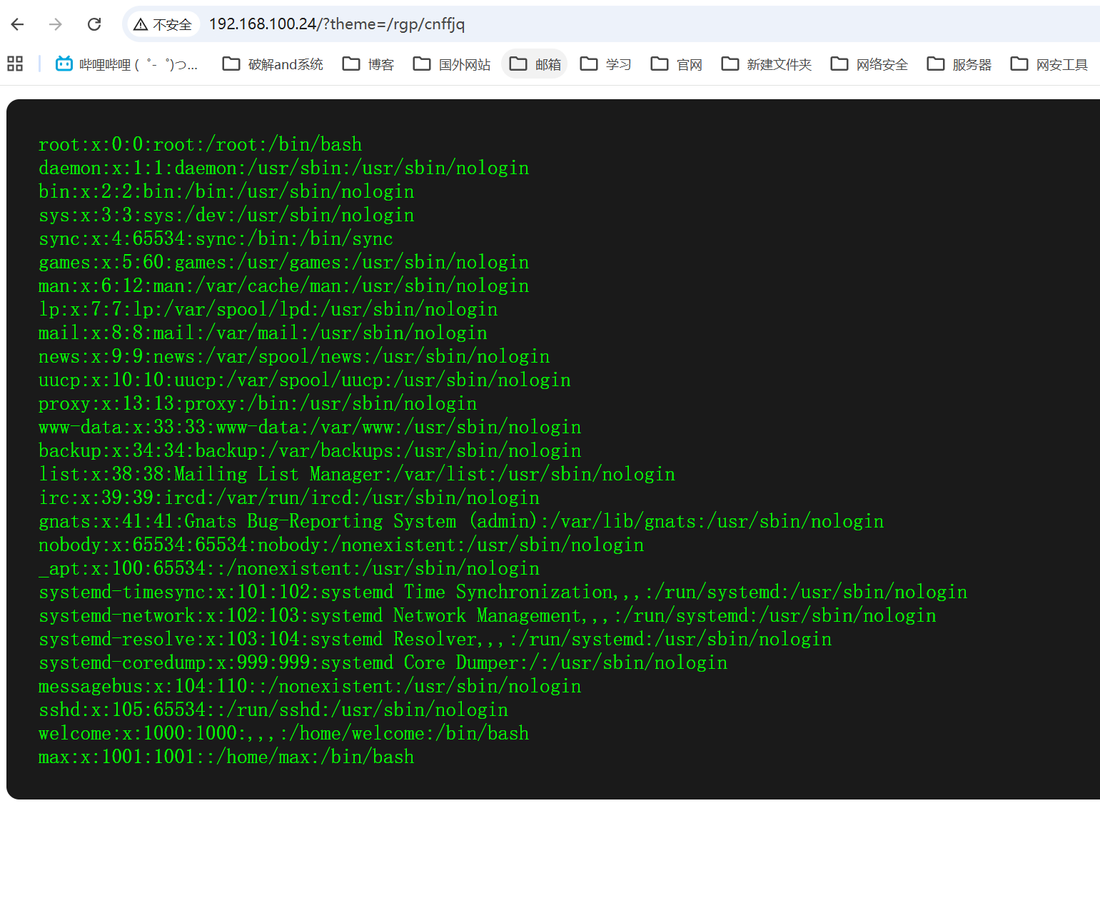Open the 网安工具 bookmark folder
This screenshot has width=1100, height=913.
click(x=1049, y=64)
